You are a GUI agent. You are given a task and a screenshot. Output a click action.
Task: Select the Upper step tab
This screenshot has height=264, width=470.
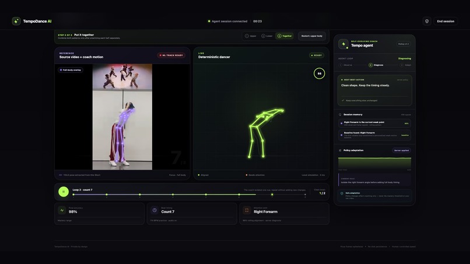251,36
